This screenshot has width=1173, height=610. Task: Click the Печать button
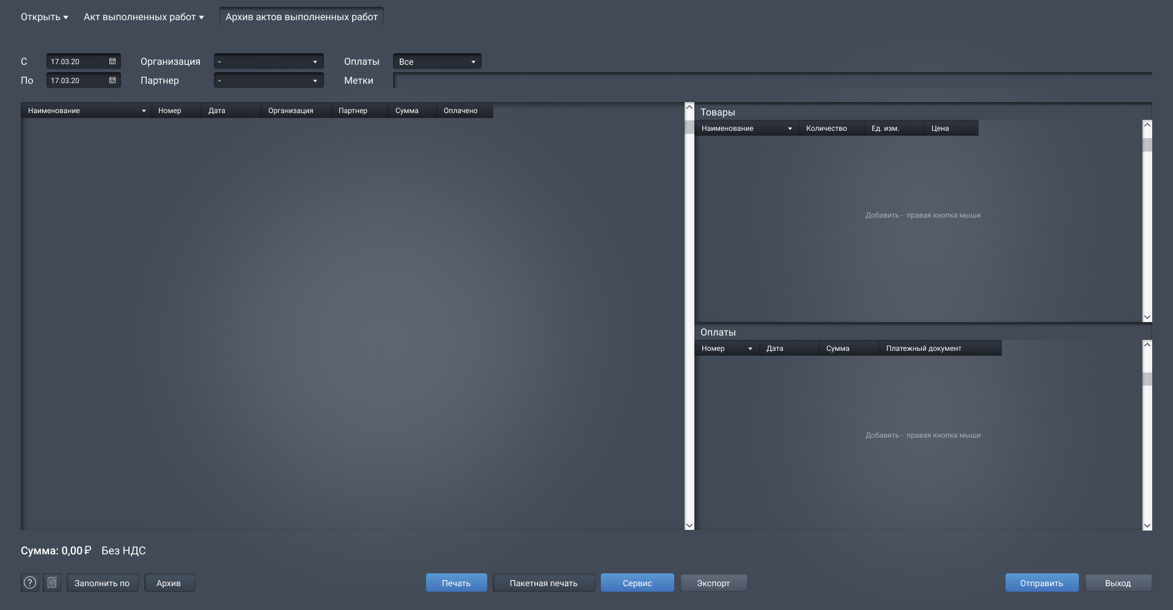click(456, 582)
